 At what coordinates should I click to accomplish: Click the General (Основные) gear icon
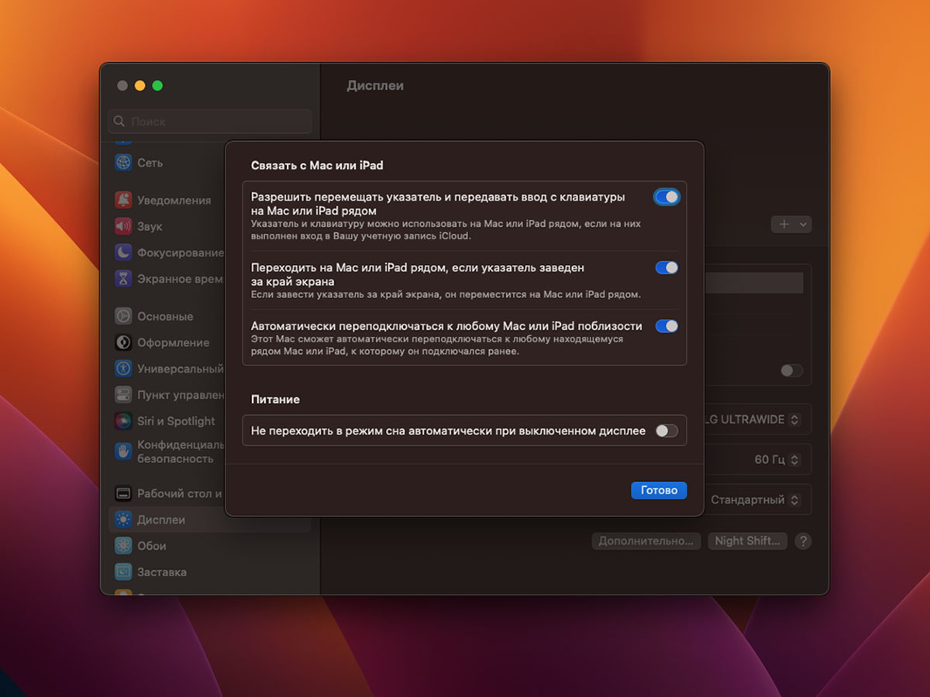tap(123, 316)
